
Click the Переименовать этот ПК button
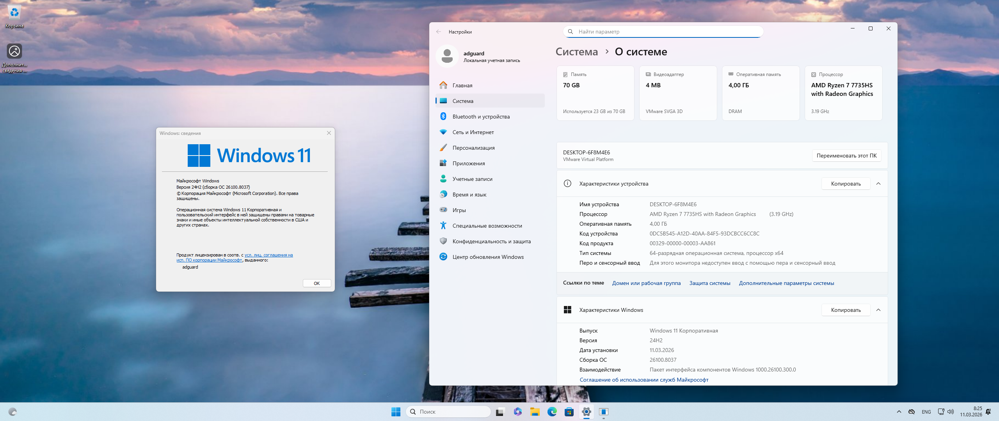tap(846, 156)
